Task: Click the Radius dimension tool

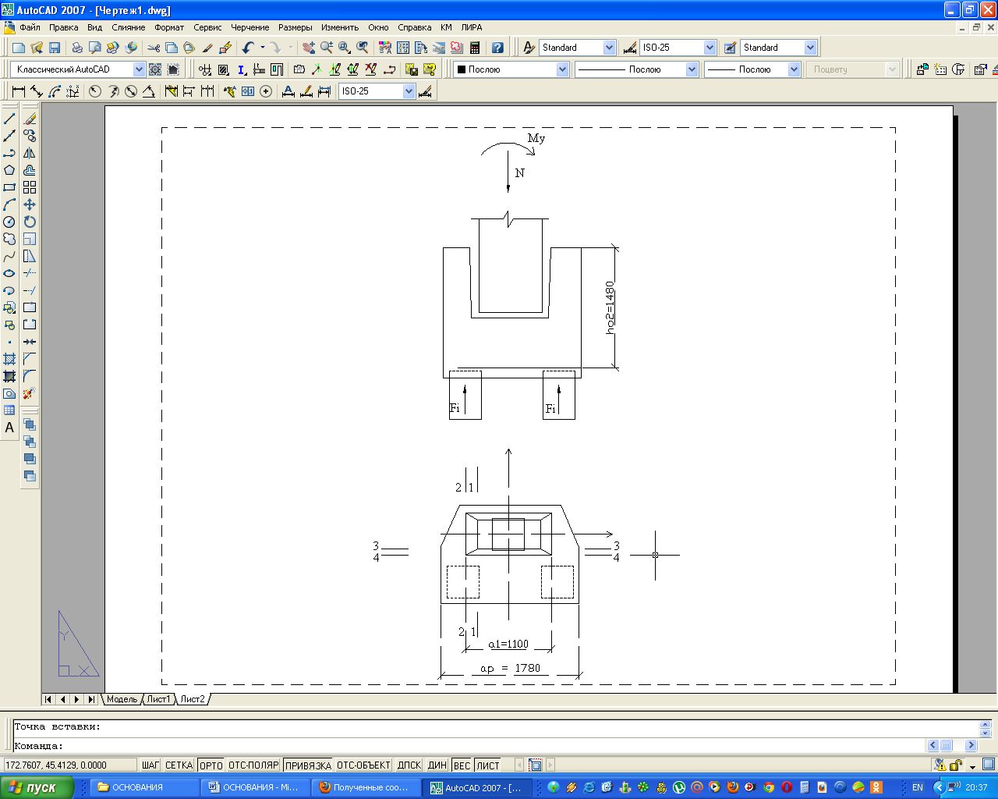Action: (95, 91)
